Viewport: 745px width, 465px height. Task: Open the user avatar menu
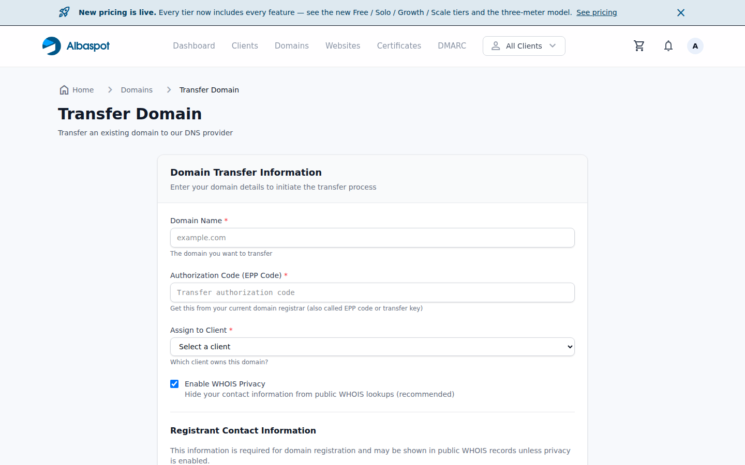[695, 46]
